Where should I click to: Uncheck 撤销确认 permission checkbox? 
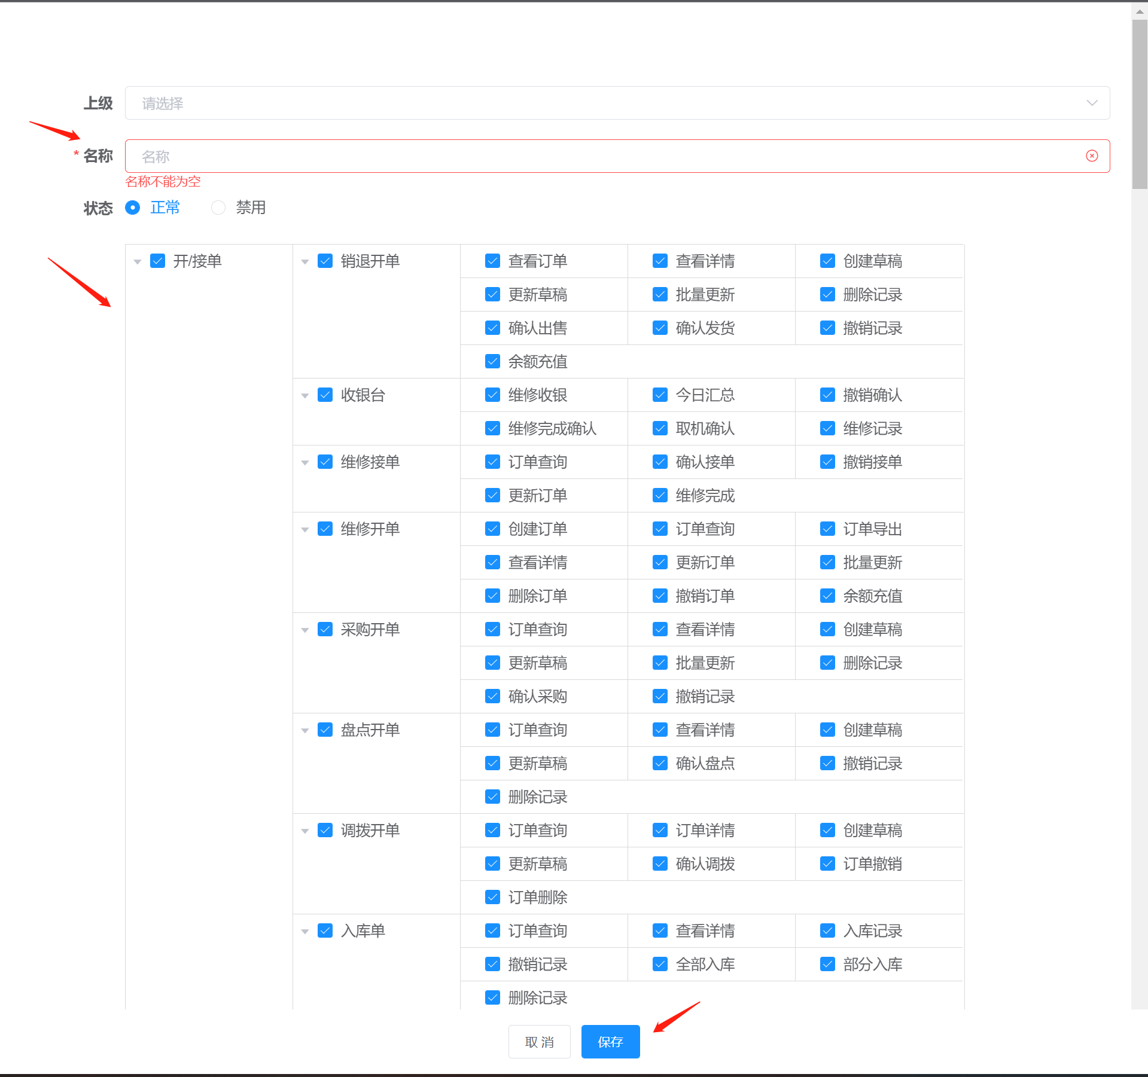click(828, 395)
